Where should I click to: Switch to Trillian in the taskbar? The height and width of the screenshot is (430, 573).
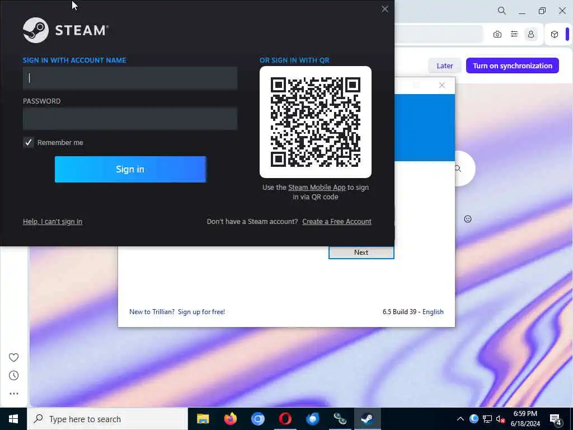pos(340,419)
